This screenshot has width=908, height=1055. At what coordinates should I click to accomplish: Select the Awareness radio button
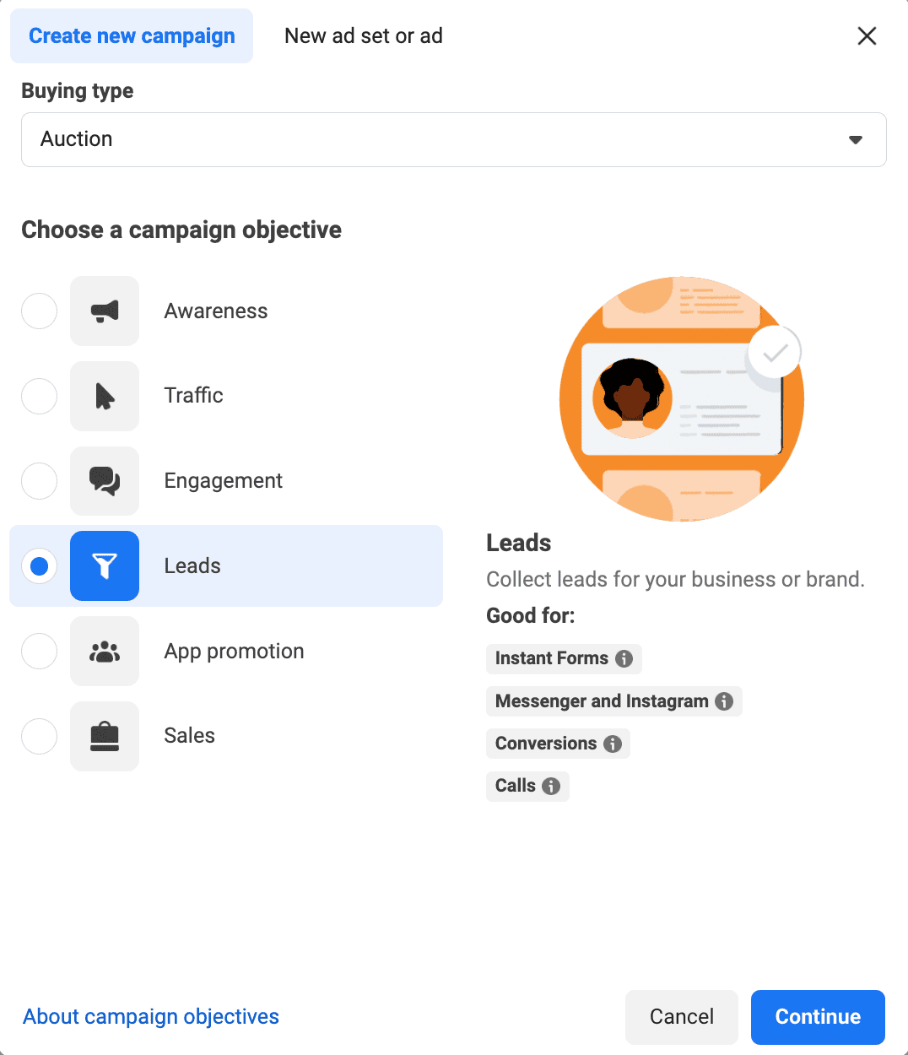39,311
